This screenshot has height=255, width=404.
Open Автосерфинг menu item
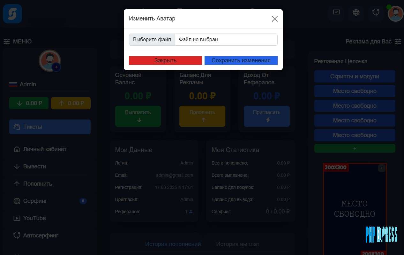[x=50, y=236]
